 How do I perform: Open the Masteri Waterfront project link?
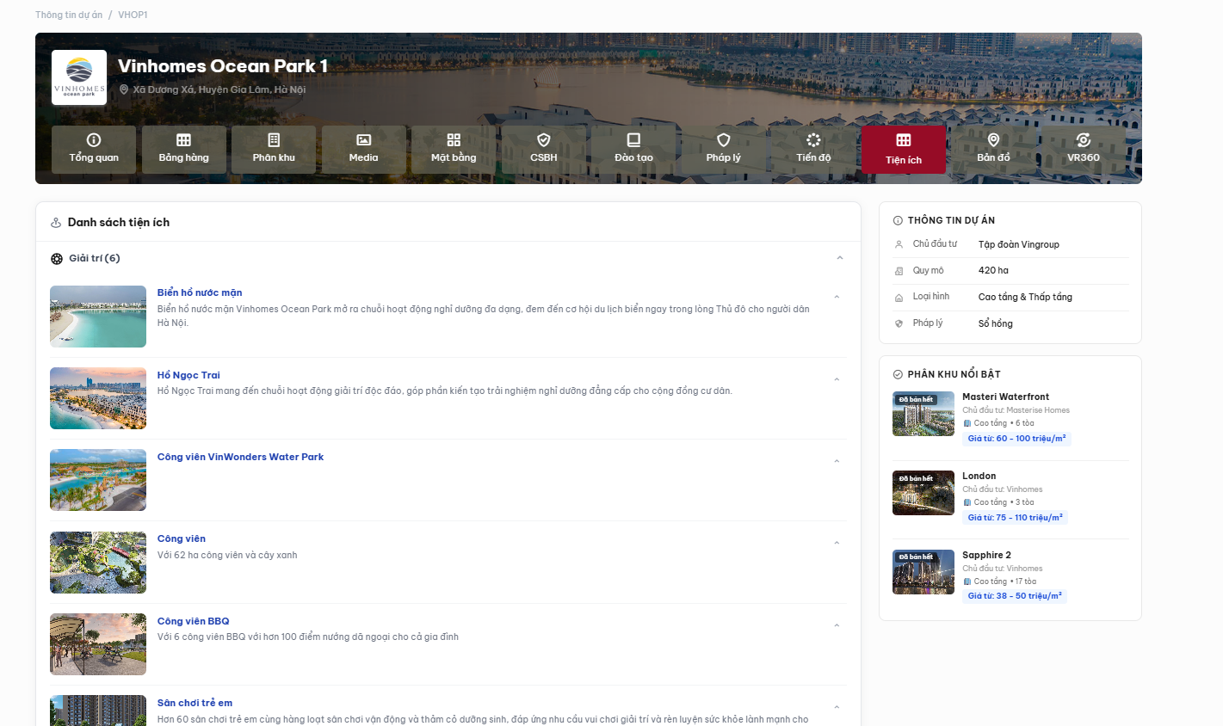(1005, 397)
